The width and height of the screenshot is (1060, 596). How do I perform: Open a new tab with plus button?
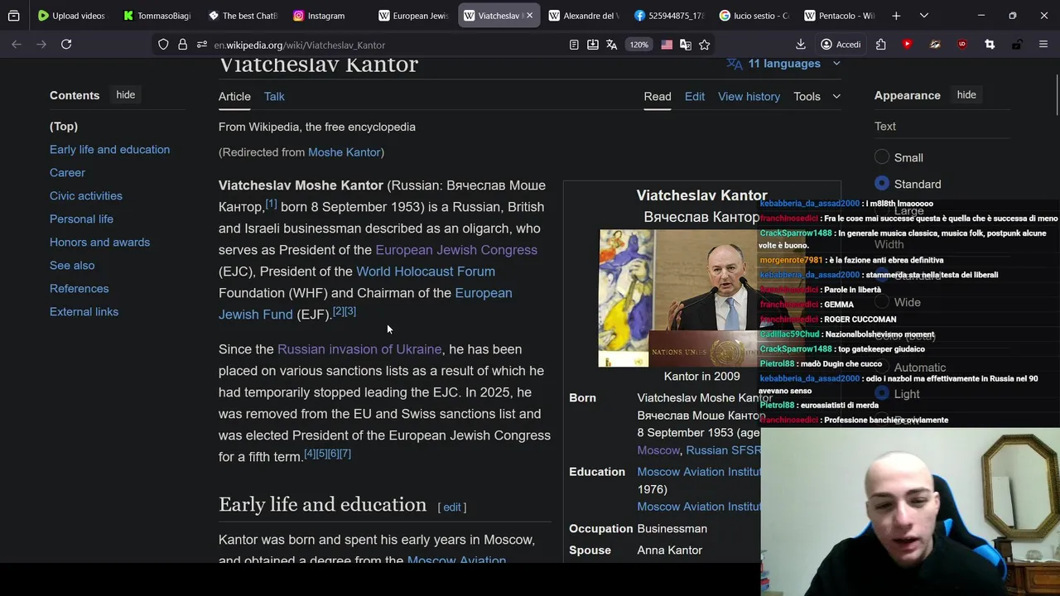tap(896, 16)
